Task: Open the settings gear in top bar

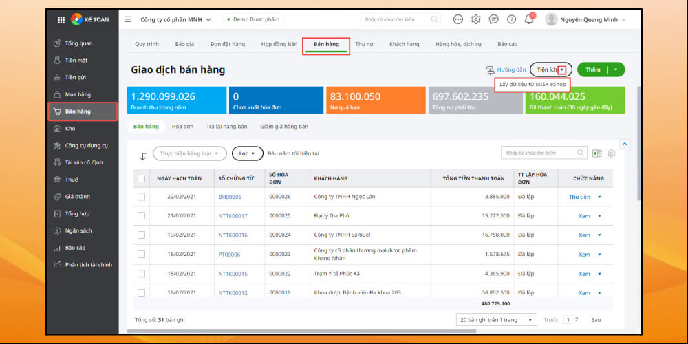Action: 476,19
